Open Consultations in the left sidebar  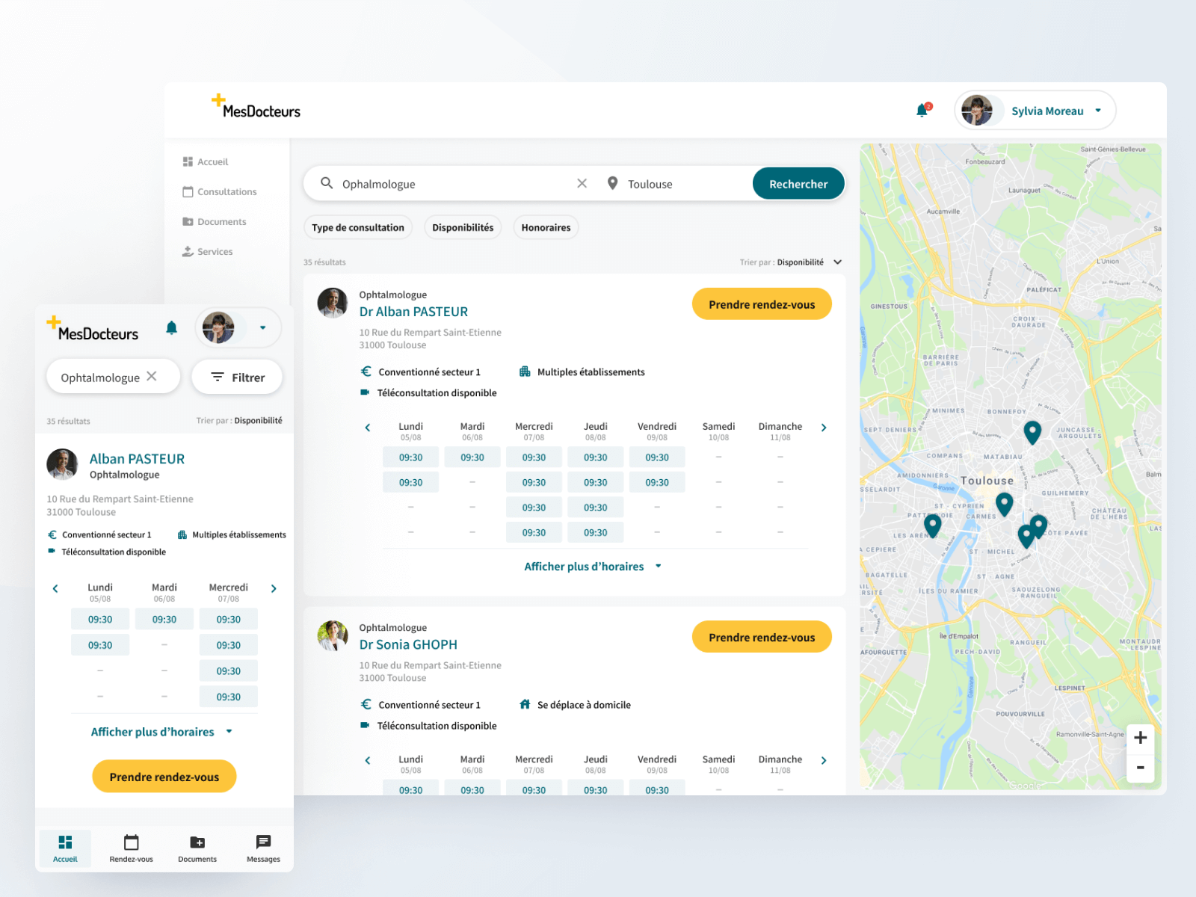[x=220, y=191]
